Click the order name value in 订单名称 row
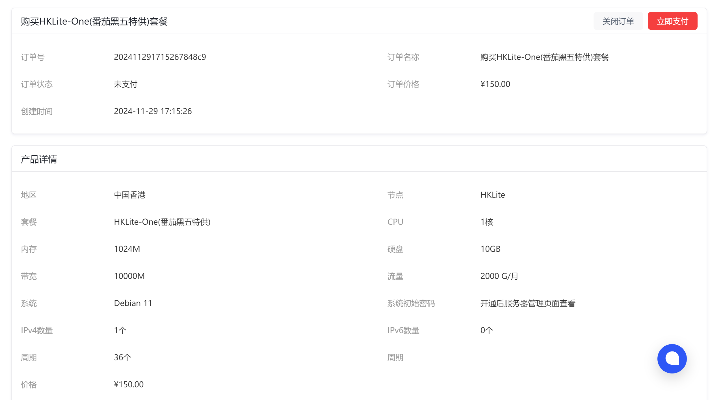This screenshot has width=710, height=400. [x=544, y=57]
